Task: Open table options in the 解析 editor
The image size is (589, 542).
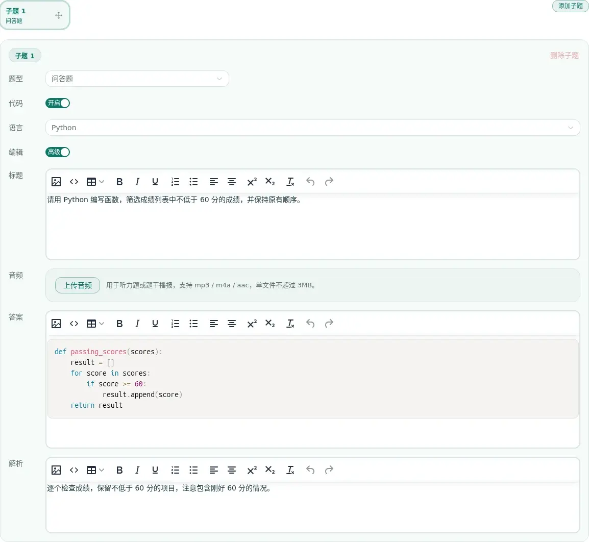Action: pyautogui.click(x=95, y=470)
